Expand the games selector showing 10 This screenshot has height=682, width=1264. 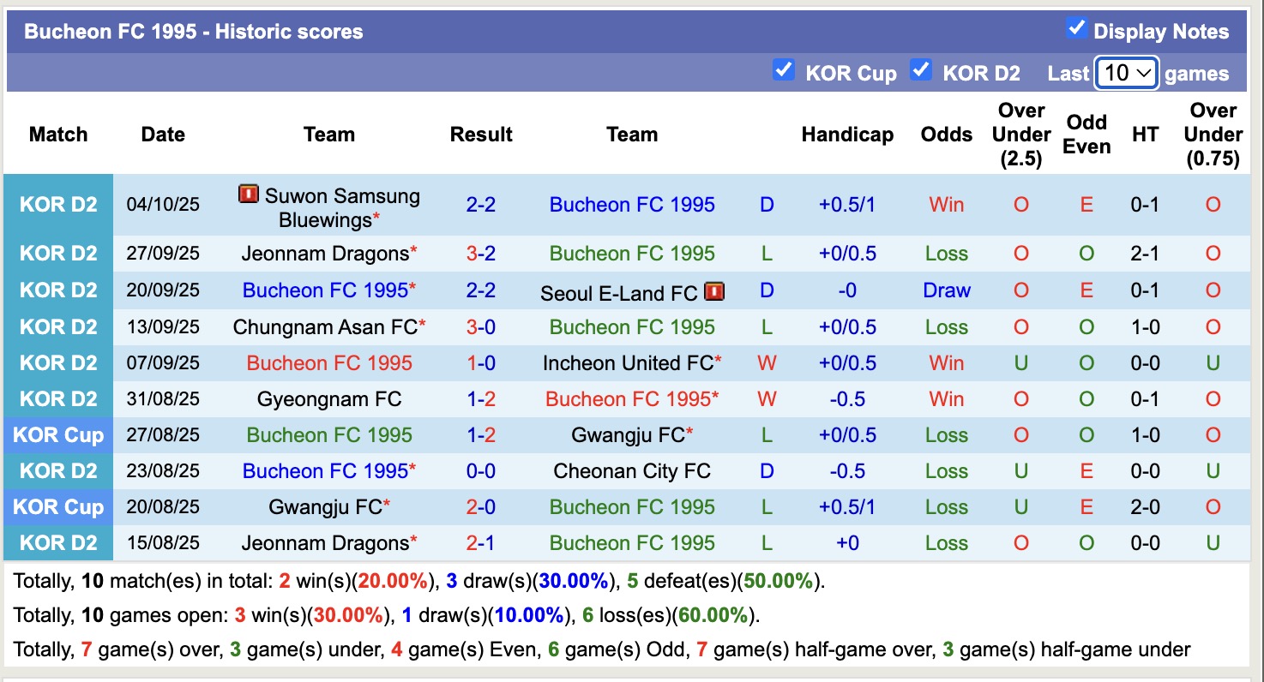click(x=1126, y=74)
